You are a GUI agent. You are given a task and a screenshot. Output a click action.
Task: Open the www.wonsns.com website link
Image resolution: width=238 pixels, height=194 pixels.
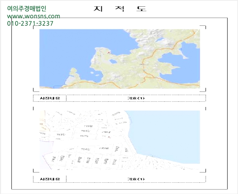pos(34,16)
